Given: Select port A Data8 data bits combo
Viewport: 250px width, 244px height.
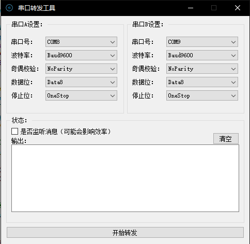Looking at the screenshot, I should 81,82.
